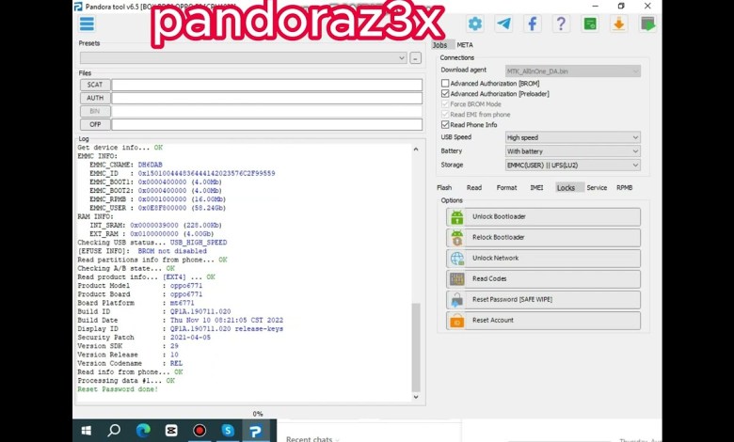This screenshot has width=734, height=442.
Task: Click the BIN file button
Action: coord(95,111)
